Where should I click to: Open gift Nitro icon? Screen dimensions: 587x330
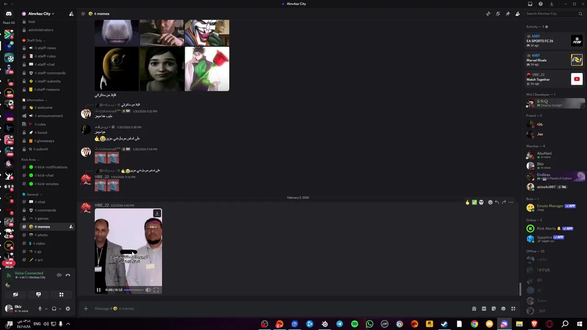(x=474, y=308)
